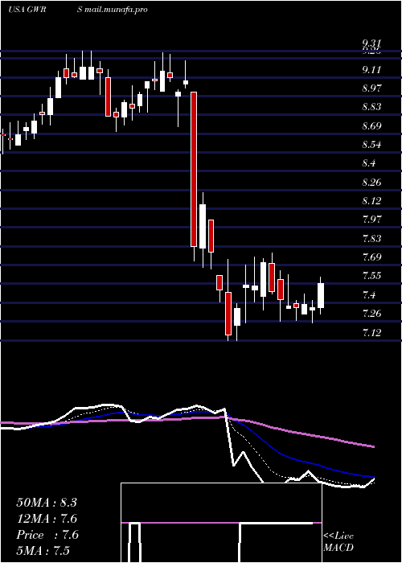Click the last white candlestick on the right
Image resolution: width=402 pixels, height=563 pixels.
pyautogui.click(x=321, y=295)
